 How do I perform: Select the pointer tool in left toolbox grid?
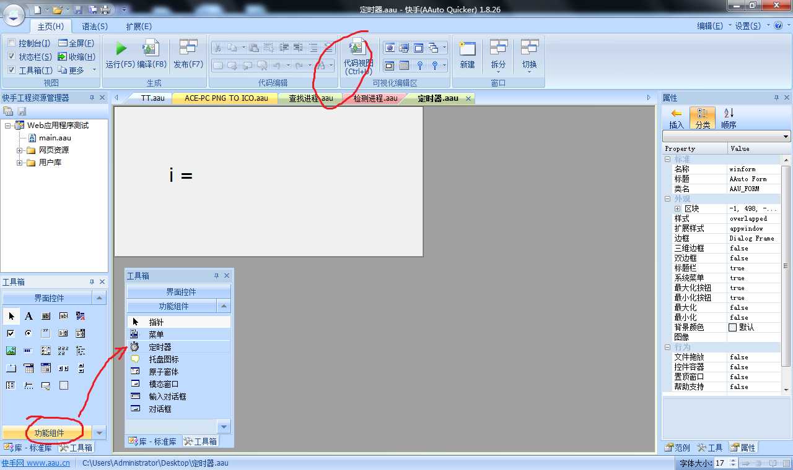click(x=11, y=316)
